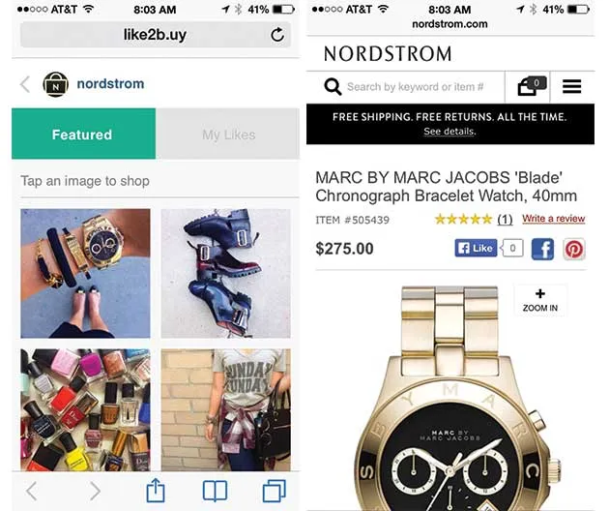Tap the back chevron beside nordstrom profile

[x=25, y=84]
